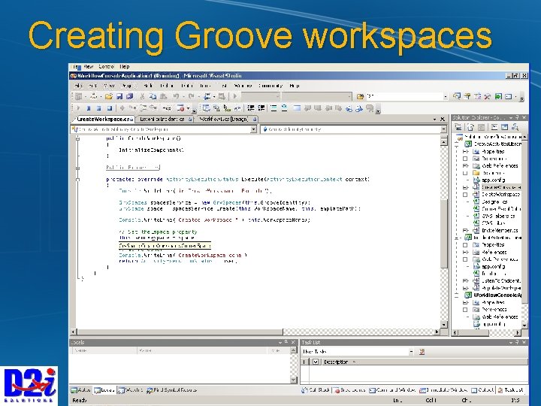Image resolution: width=541 pixels, height=406 pixels.
Task: Click the Toolbox hammer-and-wrench icon
Action: click(x=488, y=96)
